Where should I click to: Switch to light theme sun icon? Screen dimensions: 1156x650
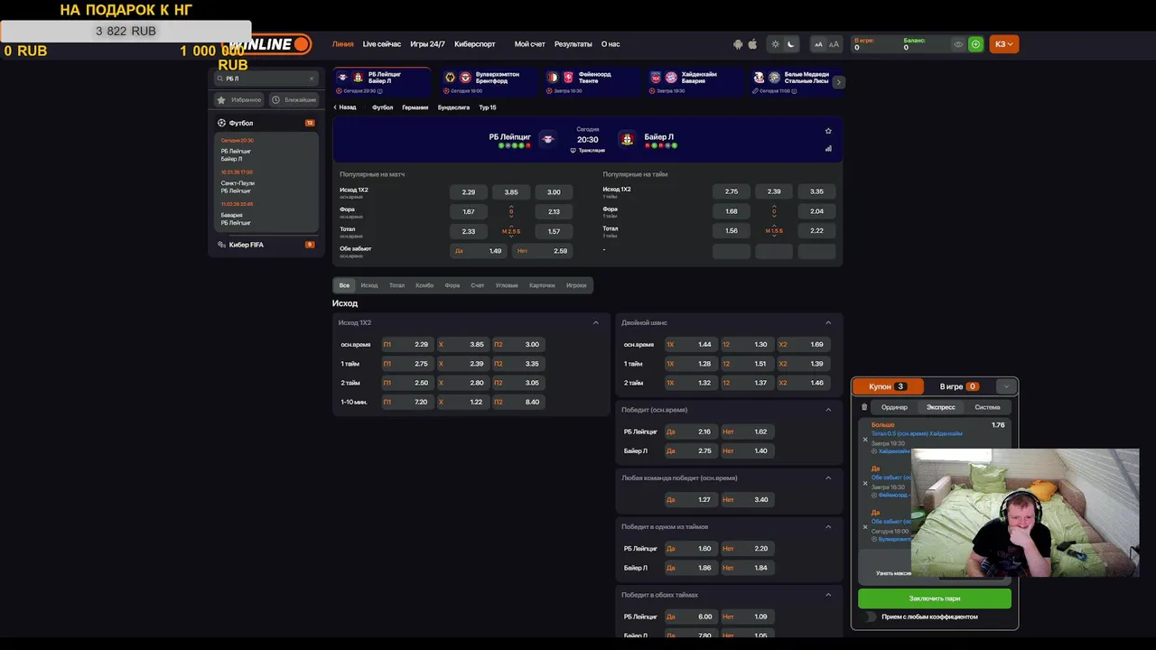[775, 44]
